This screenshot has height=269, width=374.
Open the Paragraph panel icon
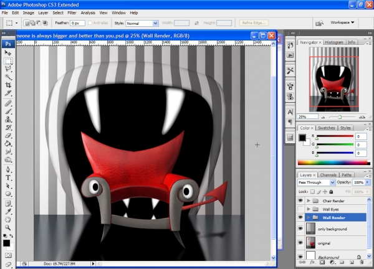(290, 122)
